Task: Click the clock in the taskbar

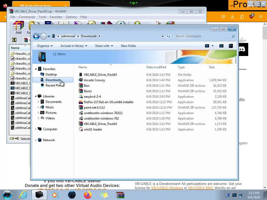Action: tap(254, 195)
